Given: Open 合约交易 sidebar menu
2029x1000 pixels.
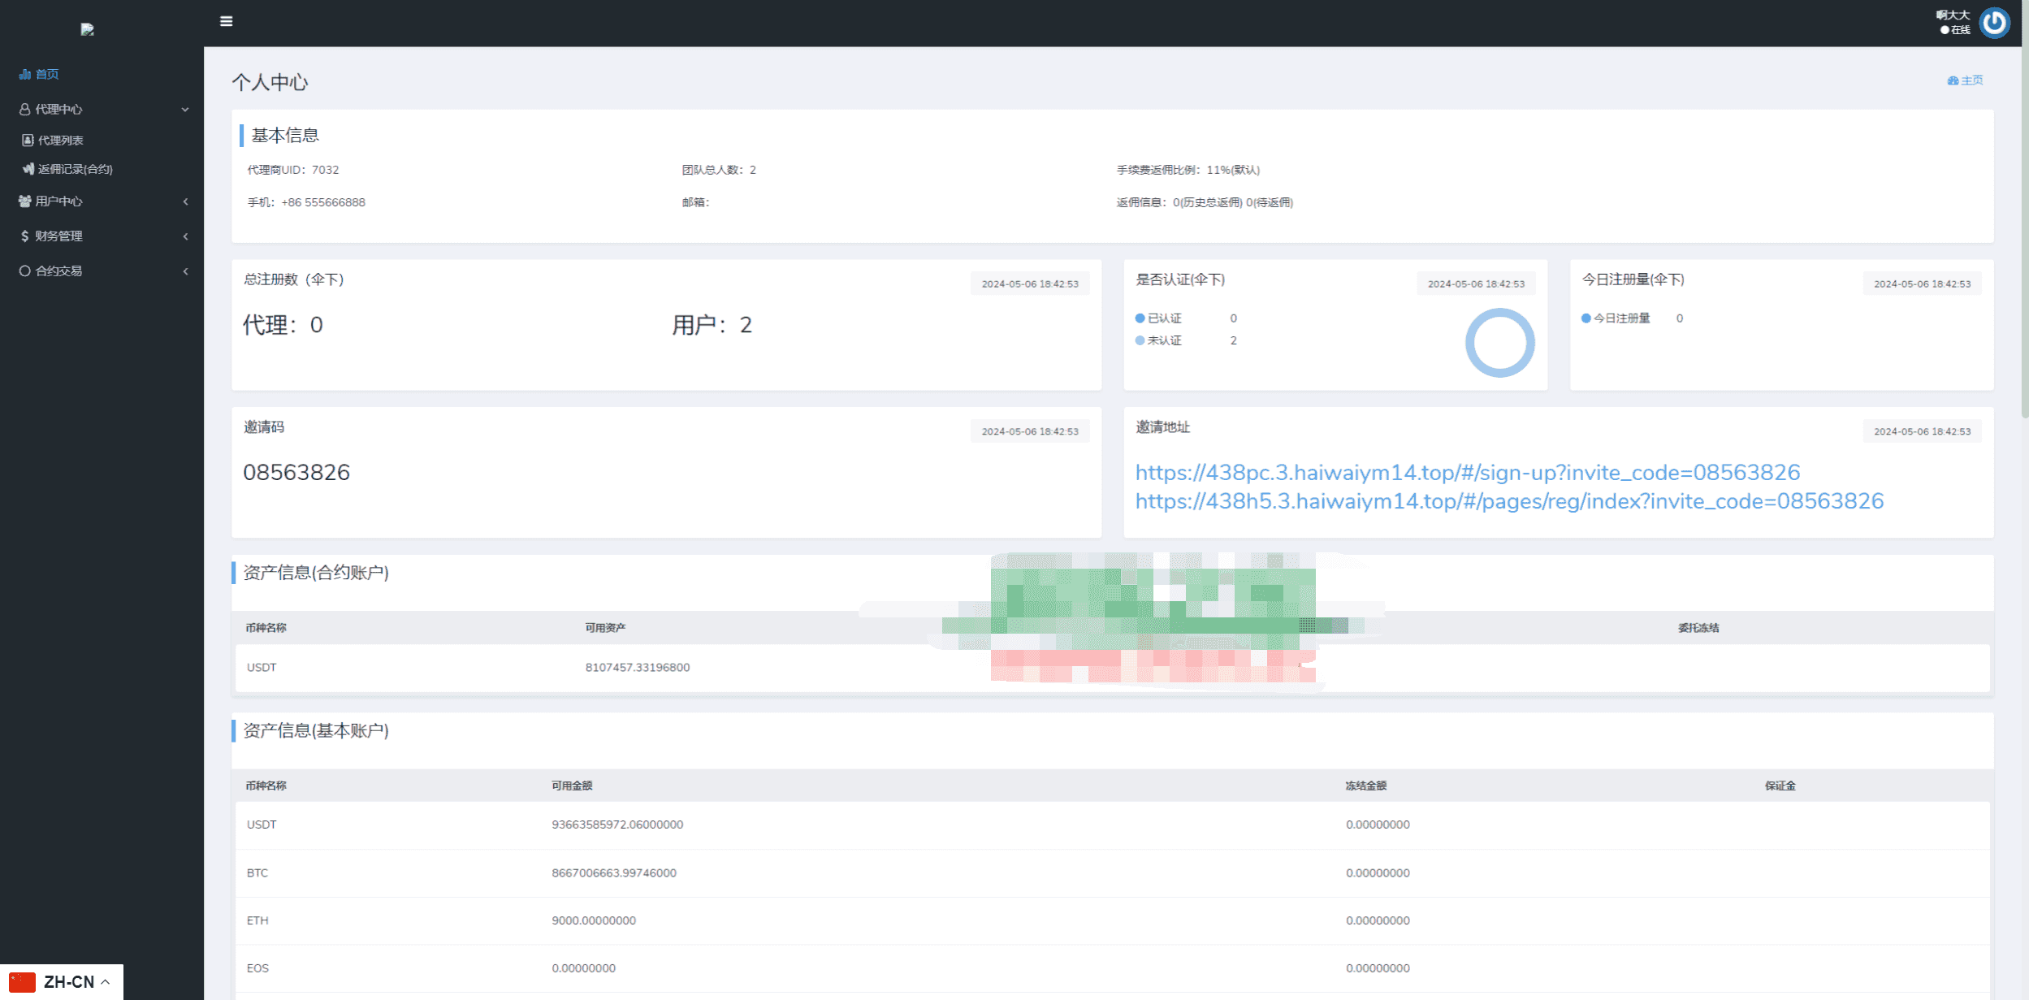Looking at the screenshot, I should 58,271.
